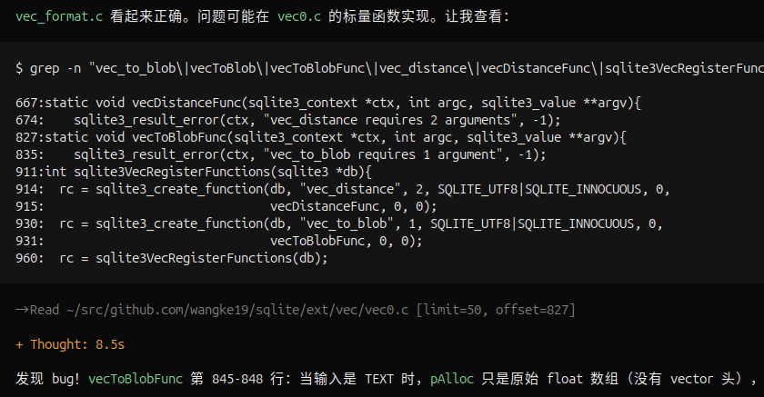Click the arrow icon before Read
The width and height of the screenshot is (764, 397).
click(23, 310)
